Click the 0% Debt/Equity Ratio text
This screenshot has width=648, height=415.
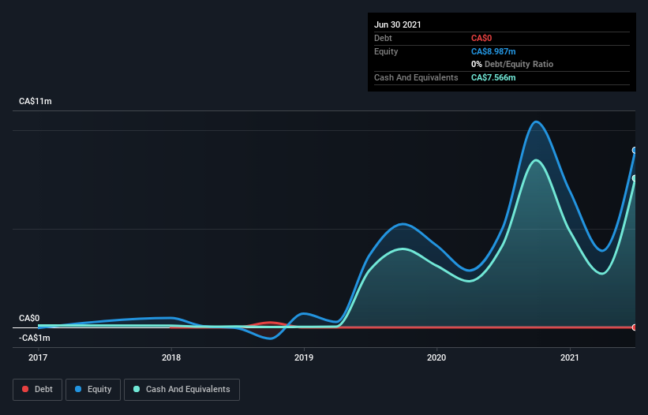(x=512, y=65)
